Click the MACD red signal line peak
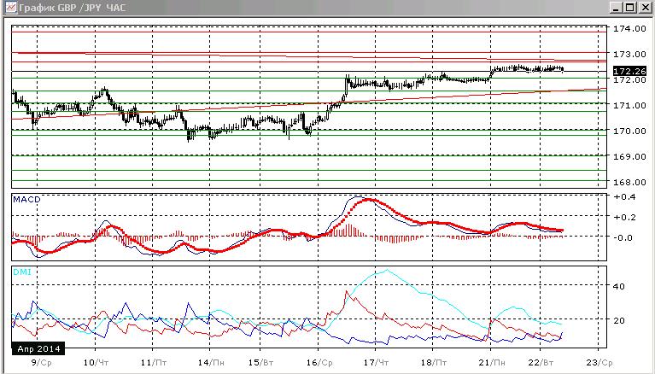The height and width of the screenshot is (374, 655). [x=368, y=200]
